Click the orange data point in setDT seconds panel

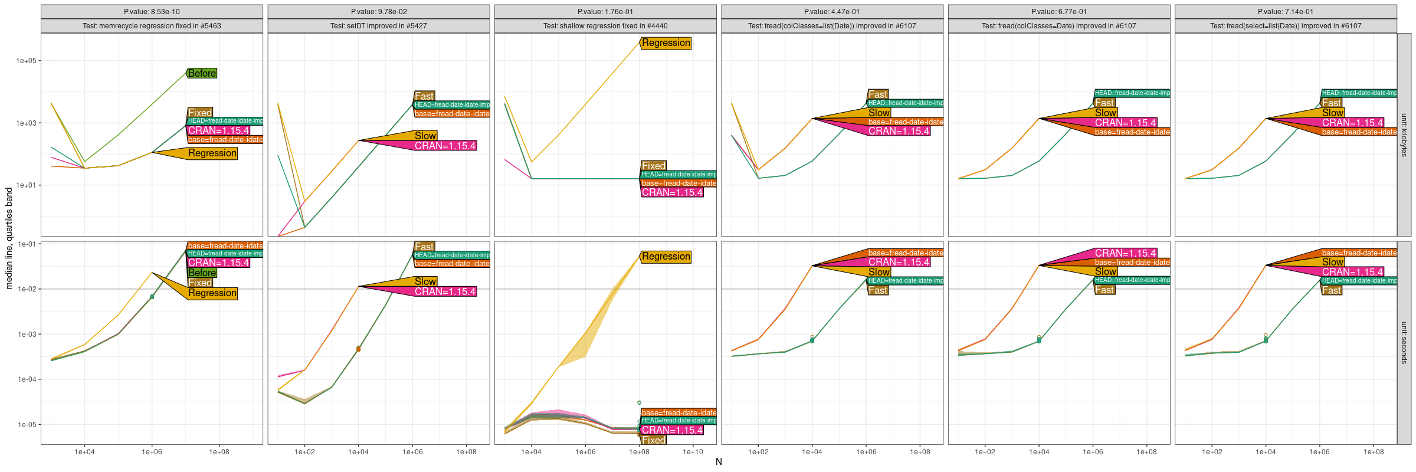(x=358, y=349)
